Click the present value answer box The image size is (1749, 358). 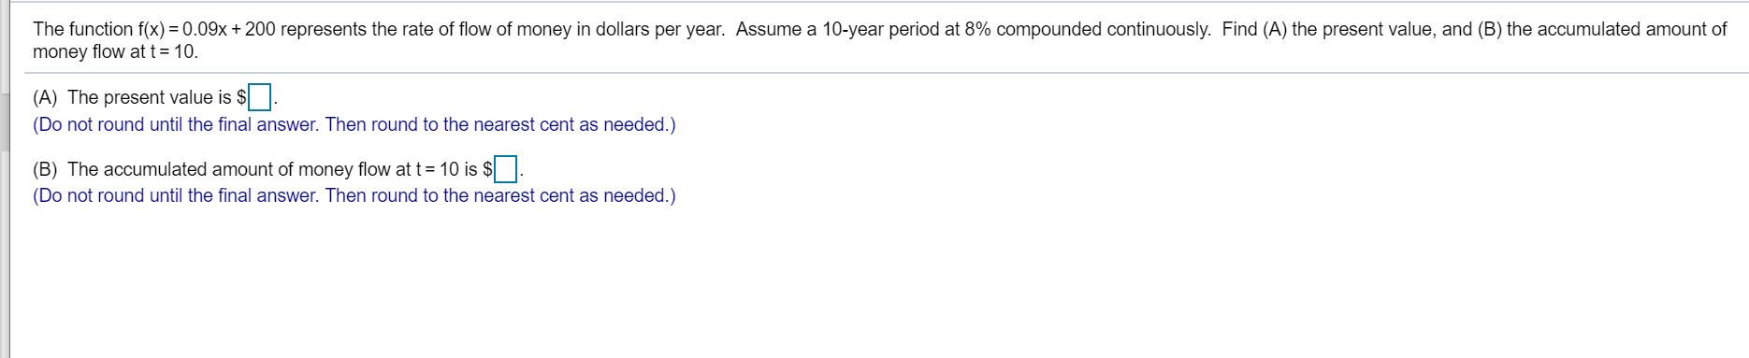tap(260, 97)
